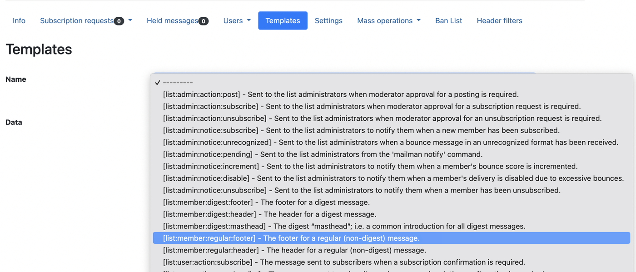The height and width of the screenshot is (272, 636).
Task: Open the Ban List tab
Action: click(448, 21)
